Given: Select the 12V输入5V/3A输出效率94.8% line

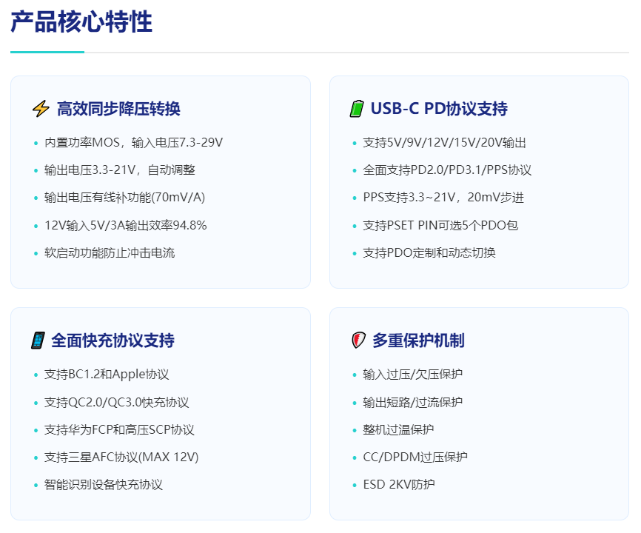Looking at the screenshot, I should tap(125, 225).
